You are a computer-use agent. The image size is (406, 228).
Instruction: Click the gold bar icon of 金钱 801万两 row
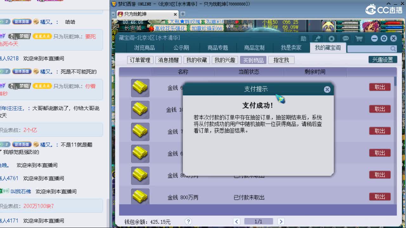[x=140, y=175]
